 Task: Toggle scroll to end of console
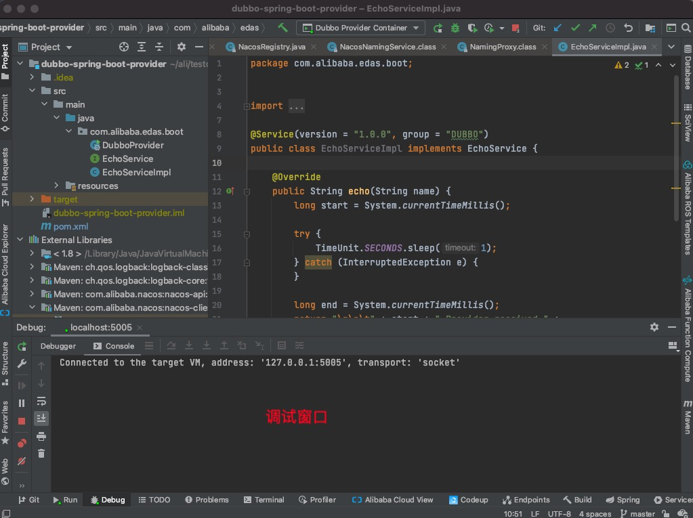pos(41,418)
